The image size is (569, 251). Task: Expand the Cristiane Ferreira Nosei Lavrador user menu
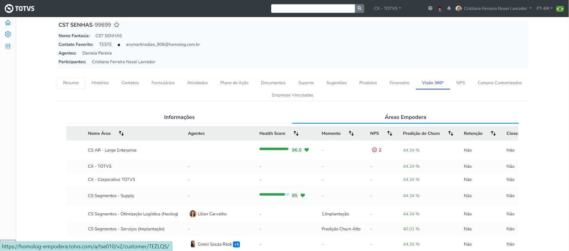pos(498,8)
